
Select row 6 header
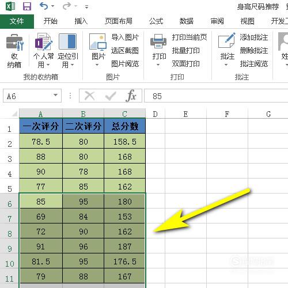click(x=9, y=201)
